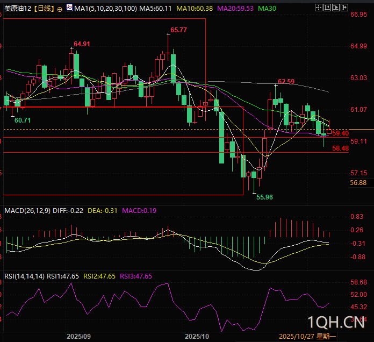The height and width of the screenshot is (342, 374).
Task: Click the 58.48 support line label
Action: 340,148
